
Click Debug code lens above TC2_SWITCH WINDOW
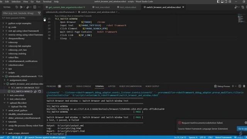coord(63,16)
